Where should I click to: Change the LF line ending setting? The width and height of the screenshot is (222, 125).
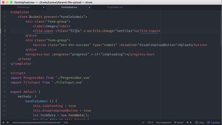(143, 123)
